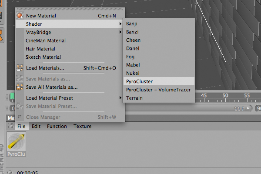Expand Load Material Preset arrow
Viewport: 261px width, 174px height.
click(x=120, y=98)
